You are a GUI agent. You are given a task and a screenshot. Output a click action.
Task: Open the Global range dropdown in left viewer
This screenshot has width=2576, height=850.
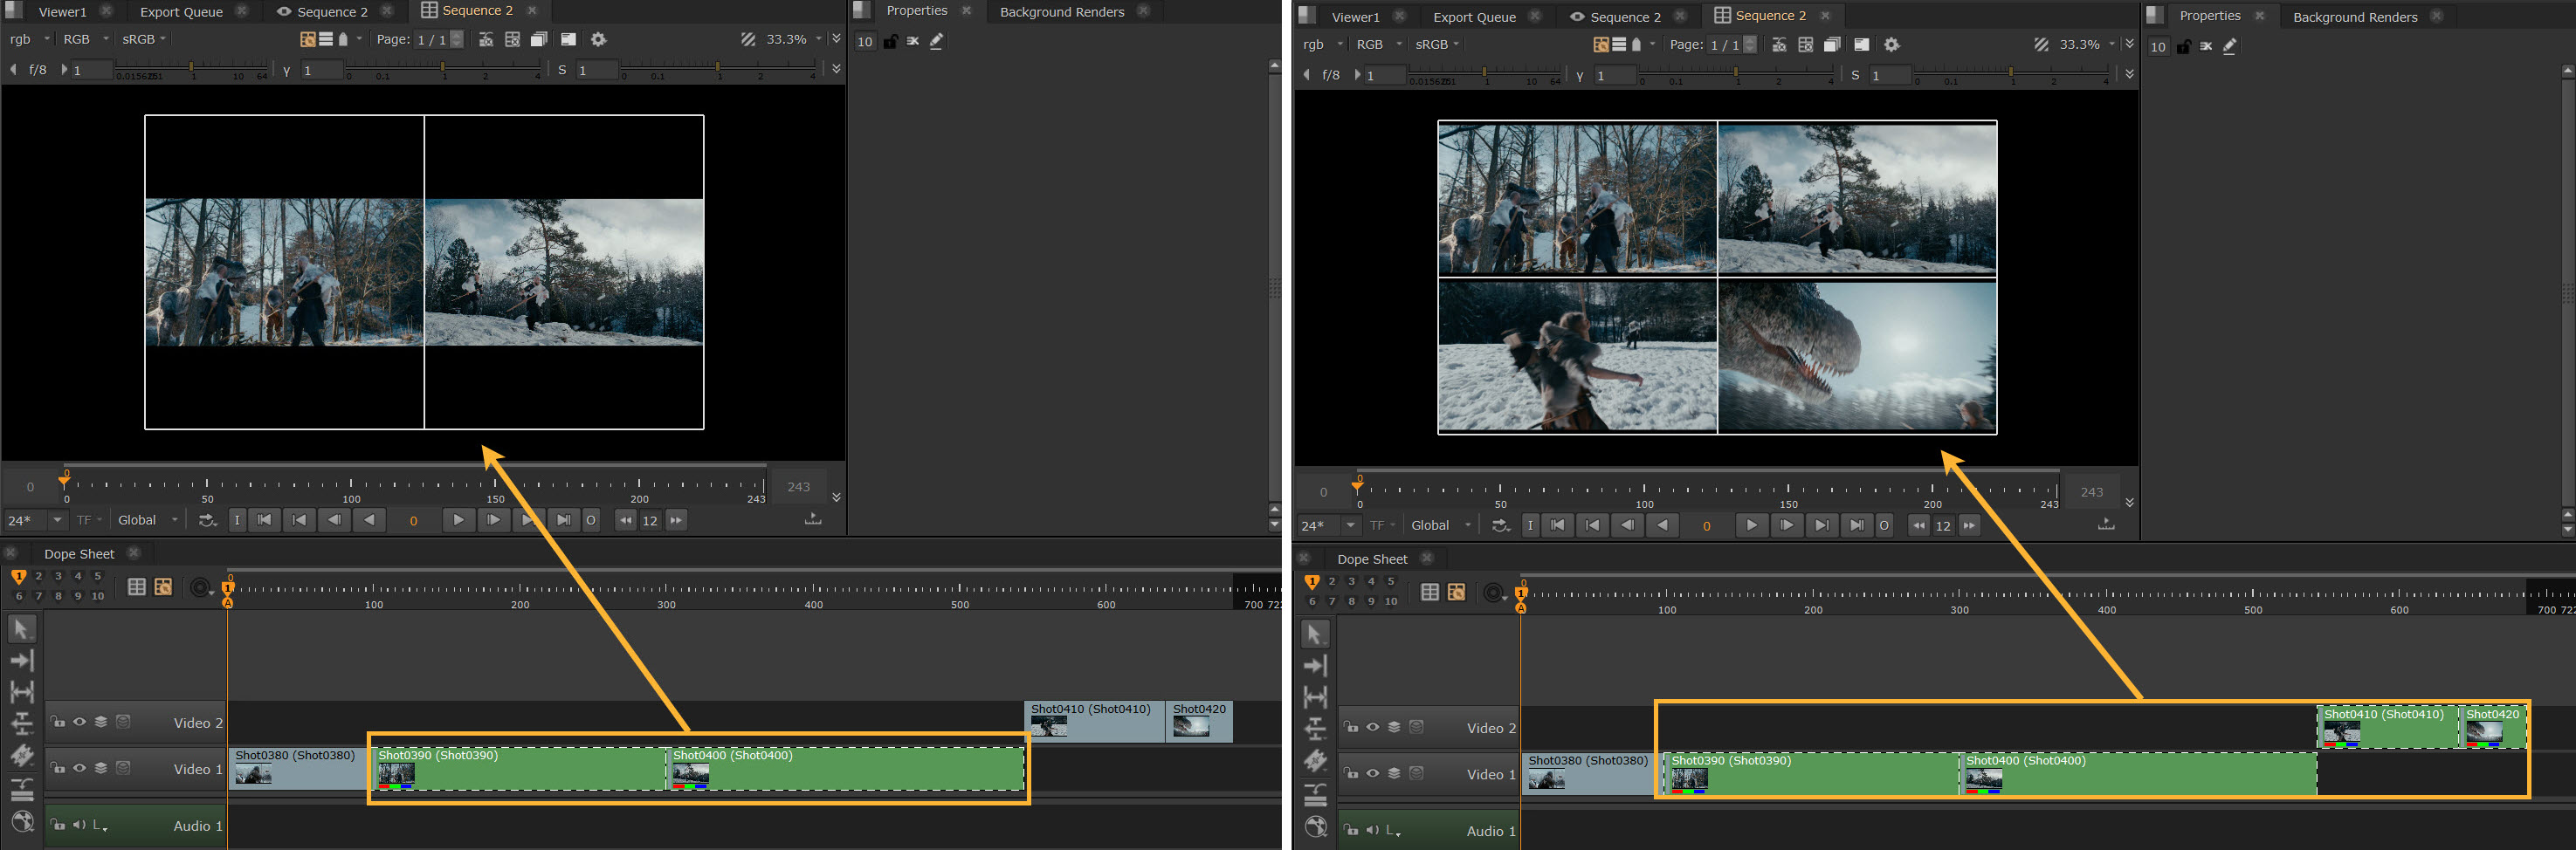[148, 519]
